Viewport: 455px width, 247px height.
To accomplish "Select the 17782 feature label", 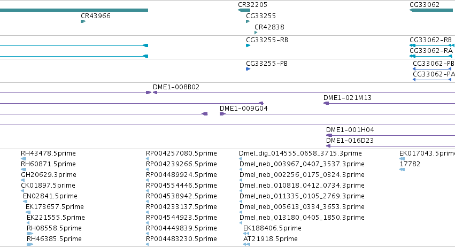I will coord(410,164).
